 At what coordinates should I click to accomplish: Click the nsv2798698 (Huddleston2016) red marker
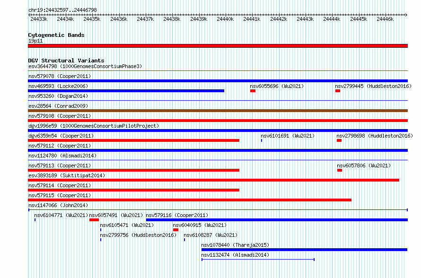coord(339,140)
